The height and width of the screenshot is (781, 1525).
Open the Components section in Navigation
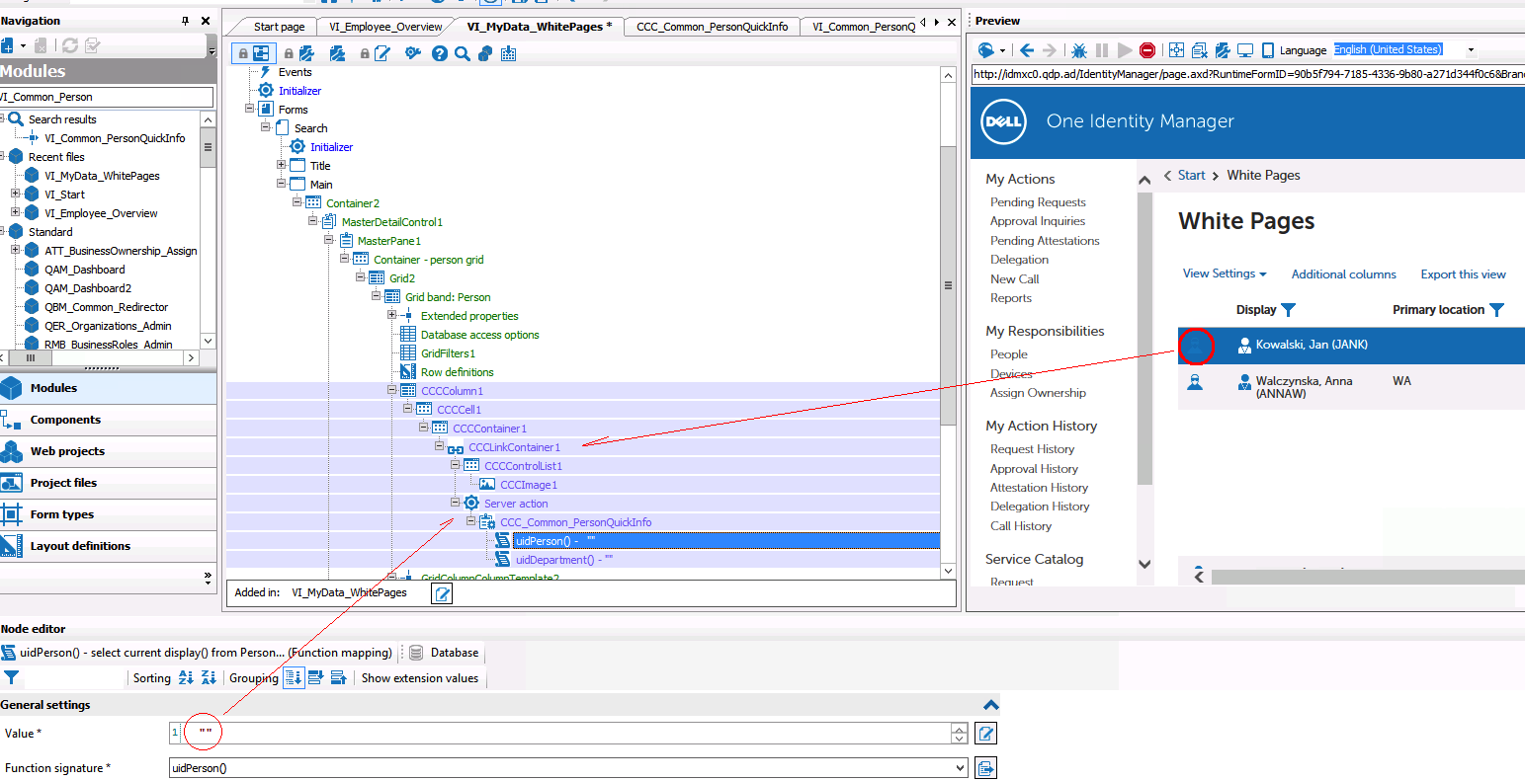[x=108, y=420]
